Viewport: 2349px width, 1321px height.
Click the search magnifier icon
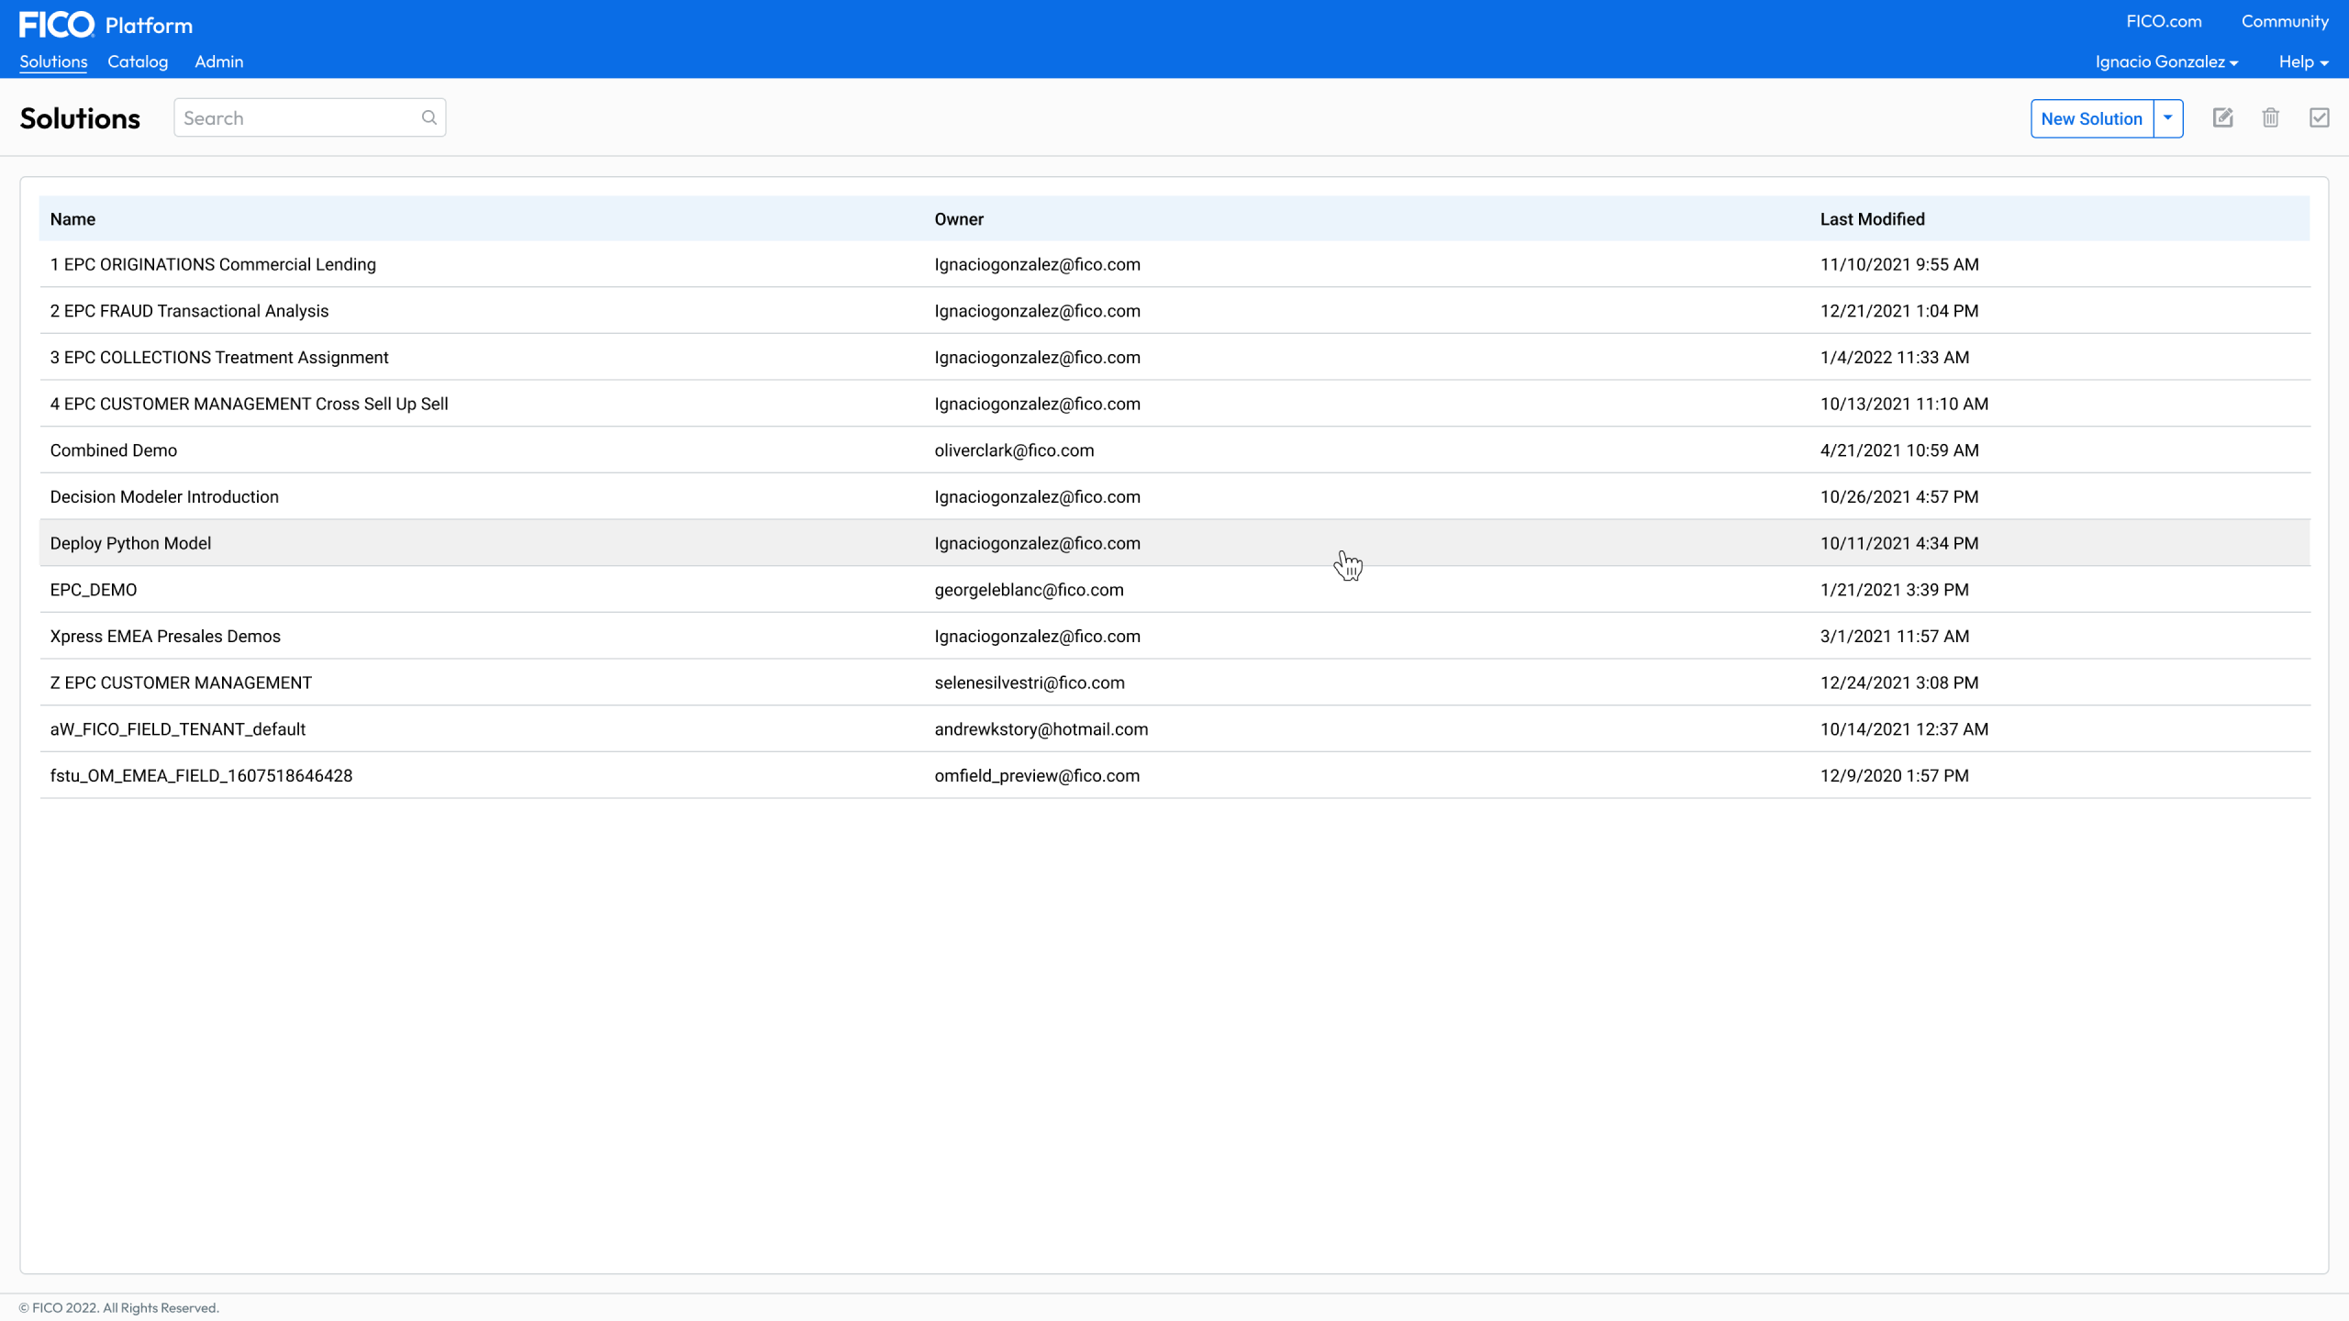[429, 117]
